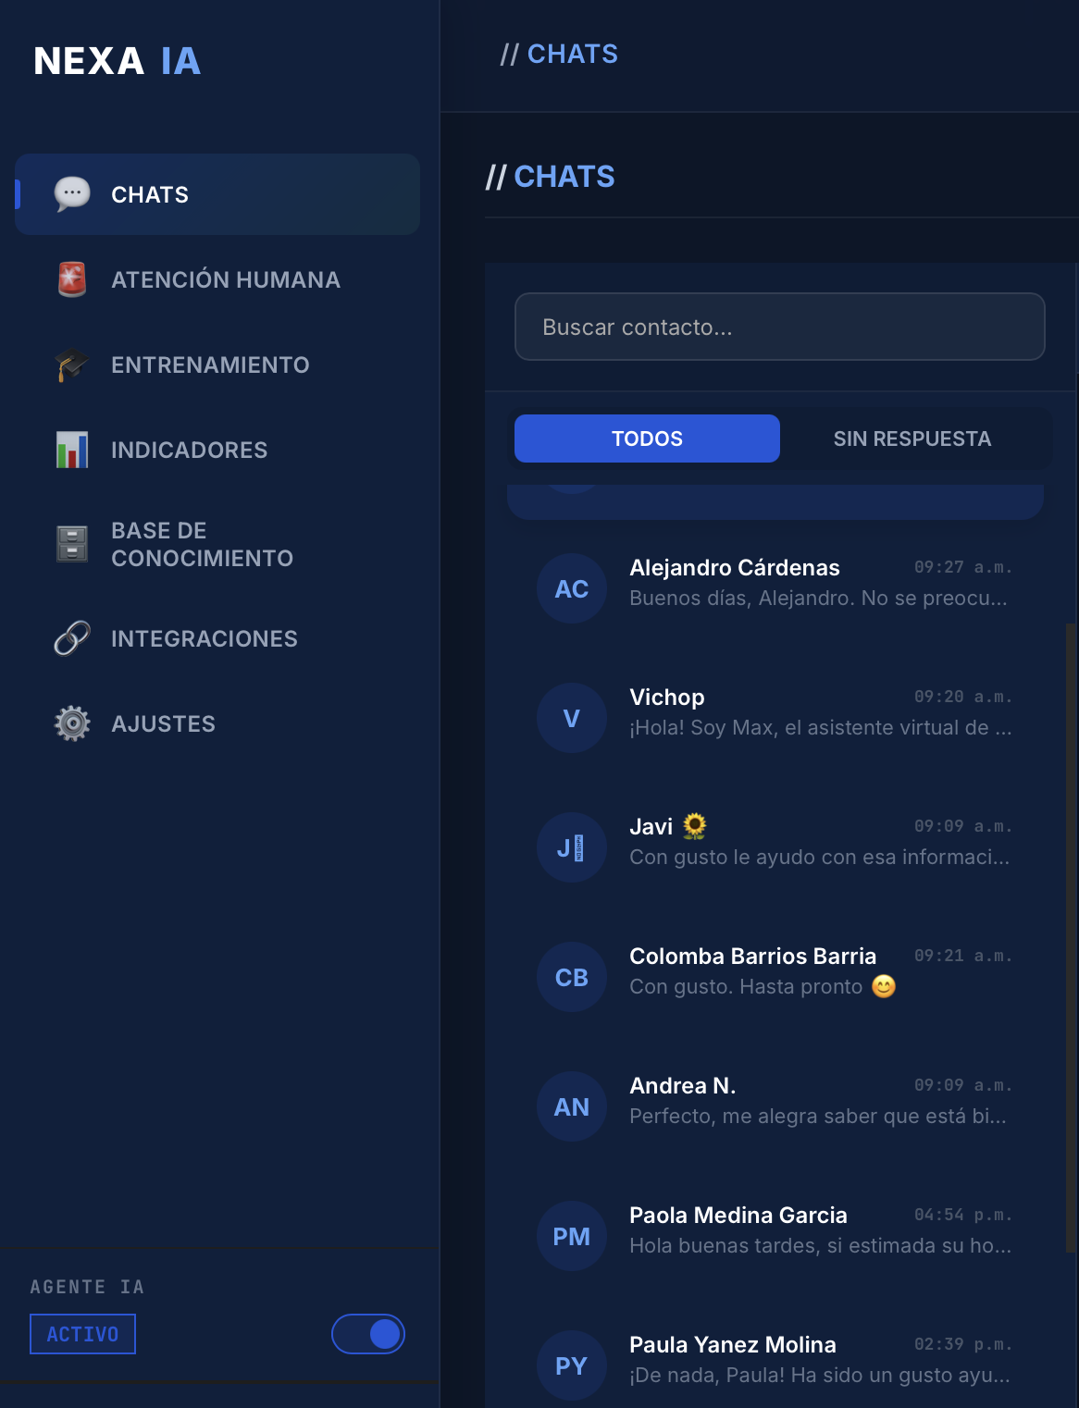Screen dimensions: 1079x1408
Task: Open the Vichop conversation
Action: 775,718
